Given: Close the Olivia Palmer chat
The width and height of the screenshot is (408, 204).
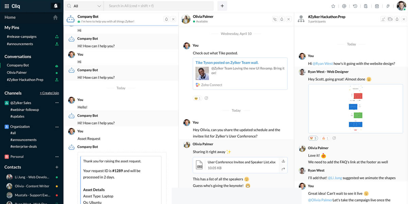Looking at the screenshot, I should click(x=289, y=19).
